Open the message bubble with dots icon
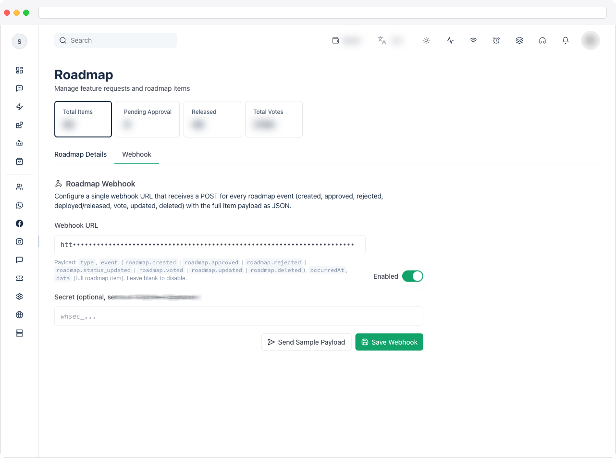 (x=19, y=88)
